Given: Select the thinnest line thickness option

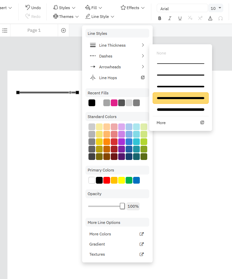Looking at the screenshot, I should (181, 64).
